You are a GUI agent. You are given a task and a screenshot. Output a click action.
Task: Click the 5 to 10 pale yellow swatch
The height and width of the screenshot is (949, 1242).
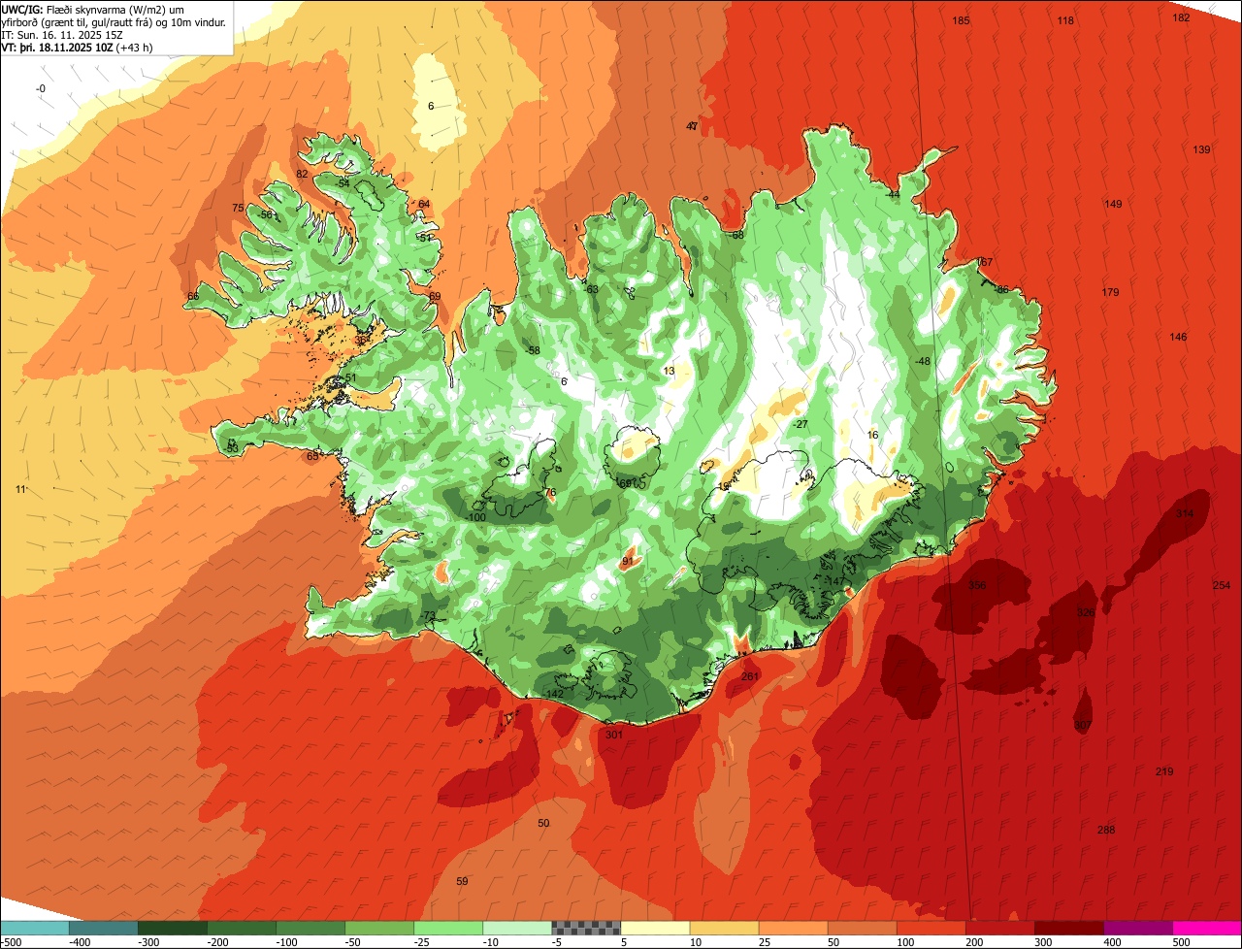[655, 928]
